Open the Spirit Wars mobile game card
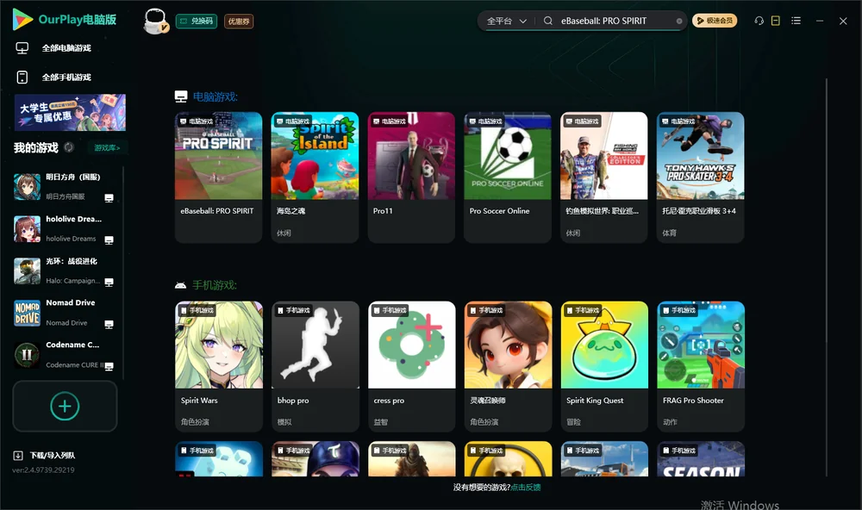Screen dimensions: 862x510 [x=219, y=366]
